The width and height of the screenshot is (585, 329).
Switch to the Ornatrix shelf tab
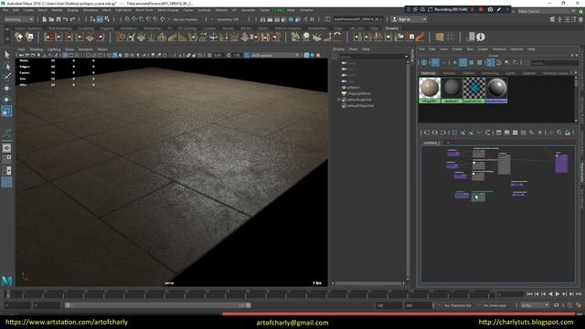(x=392, y=28)
